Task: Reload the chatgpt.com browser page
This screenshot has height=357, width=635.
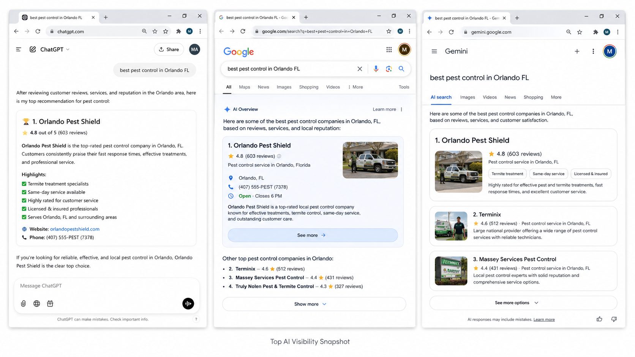Action: click(x=38, y=31)
